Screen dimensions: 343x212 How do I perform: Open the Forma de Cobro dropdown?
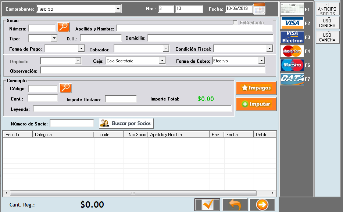click(261, 61)
